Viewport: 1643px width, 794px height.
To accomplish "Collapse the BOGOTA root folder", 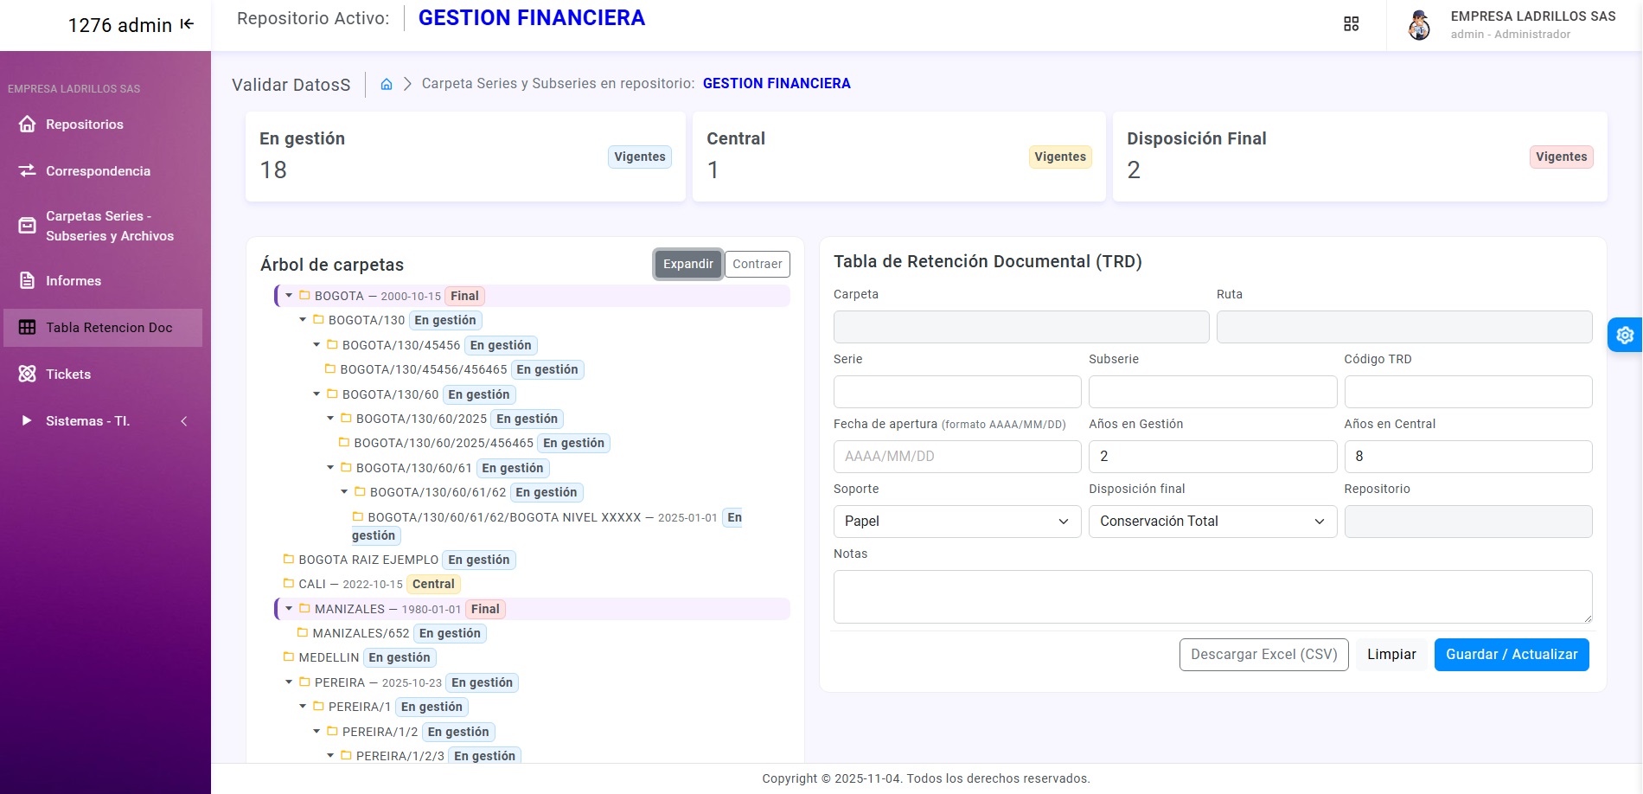I will [289, 296].
